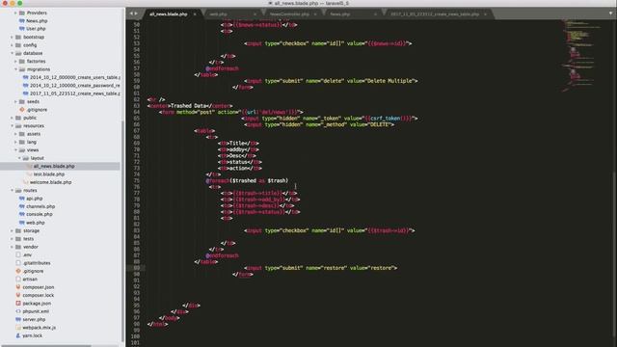This screenshot has width=617, height=347.
Task: Click the assets folder icon
Action: (22, 134)
